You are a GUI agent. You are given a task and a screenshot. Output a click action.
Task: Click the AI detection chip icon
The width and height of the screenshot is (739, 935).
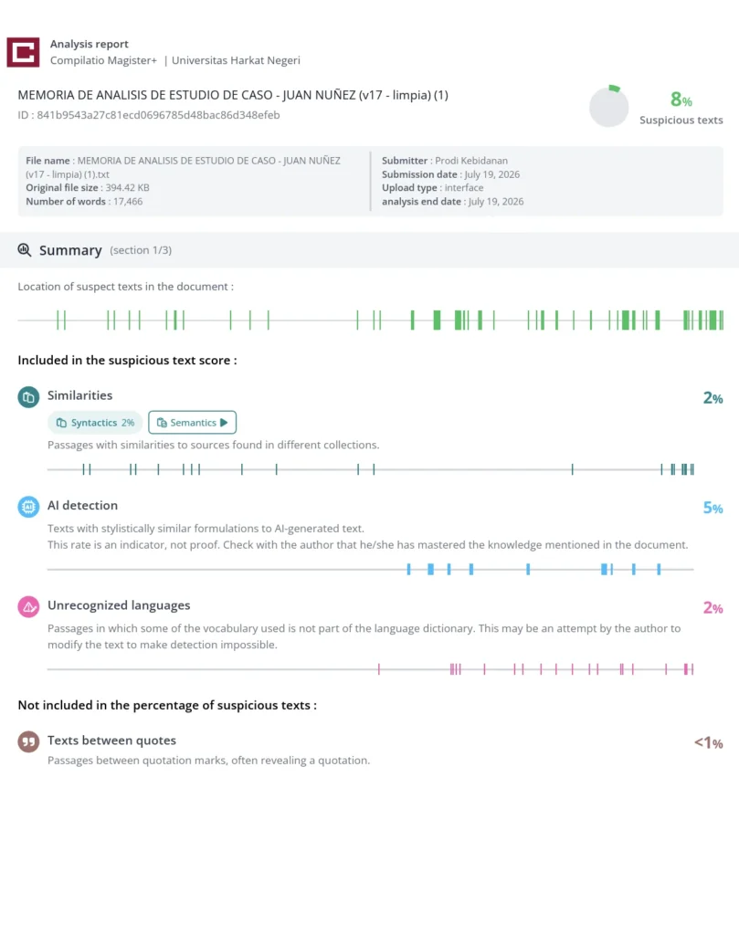pyautogui.click(x=28, y=507)
